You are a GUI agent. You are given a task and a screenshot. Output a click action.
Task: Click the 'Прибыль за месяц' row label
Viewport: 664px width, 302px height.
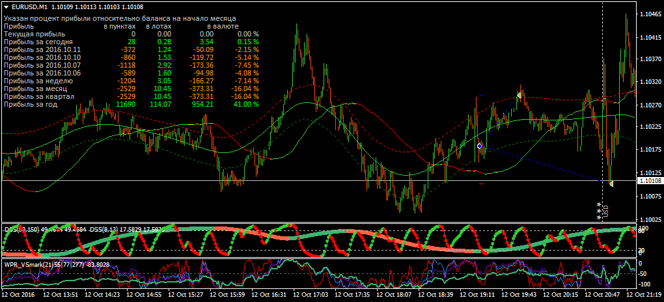click(x=36, y=89)
